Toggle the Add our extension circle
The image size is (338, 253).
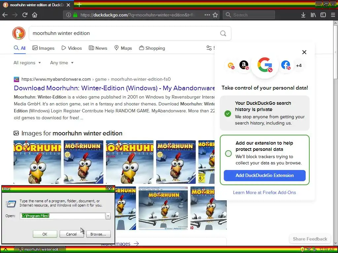[x=228, y=154]
